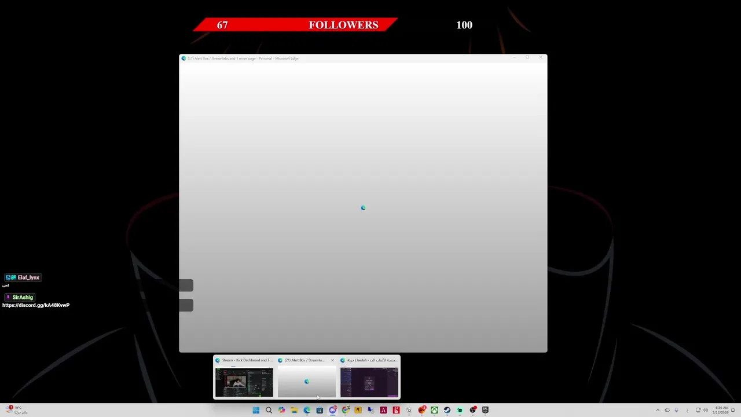The height and width of the screenshot is (417, 741).
Task: Open volume control in system tray
Action: click(x=705, y=410)
